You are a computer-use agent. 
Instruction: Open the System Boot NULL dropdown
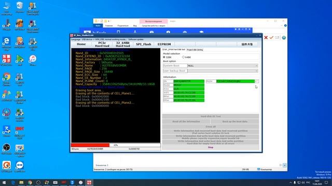click(223, 66)
